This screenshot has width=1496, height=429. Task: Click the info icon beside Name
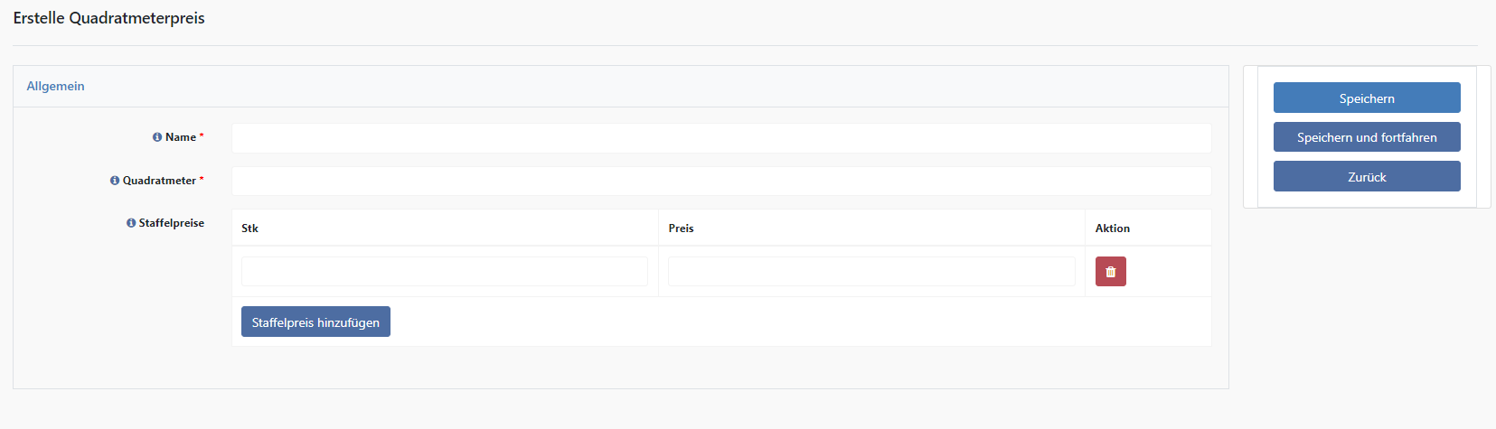click(x=157, y=137)
